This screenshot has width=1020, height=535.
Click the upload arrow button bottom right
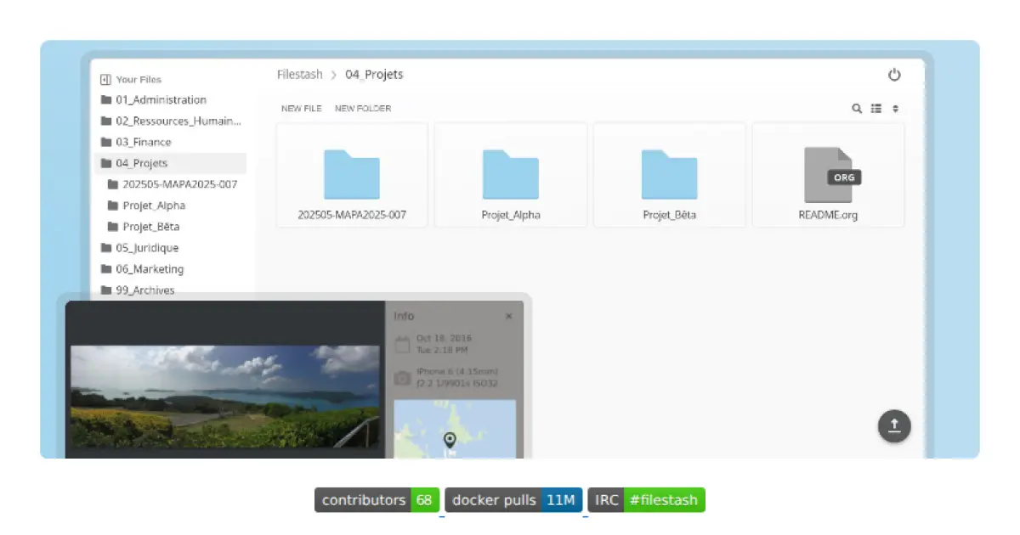(x=893, y=426)
